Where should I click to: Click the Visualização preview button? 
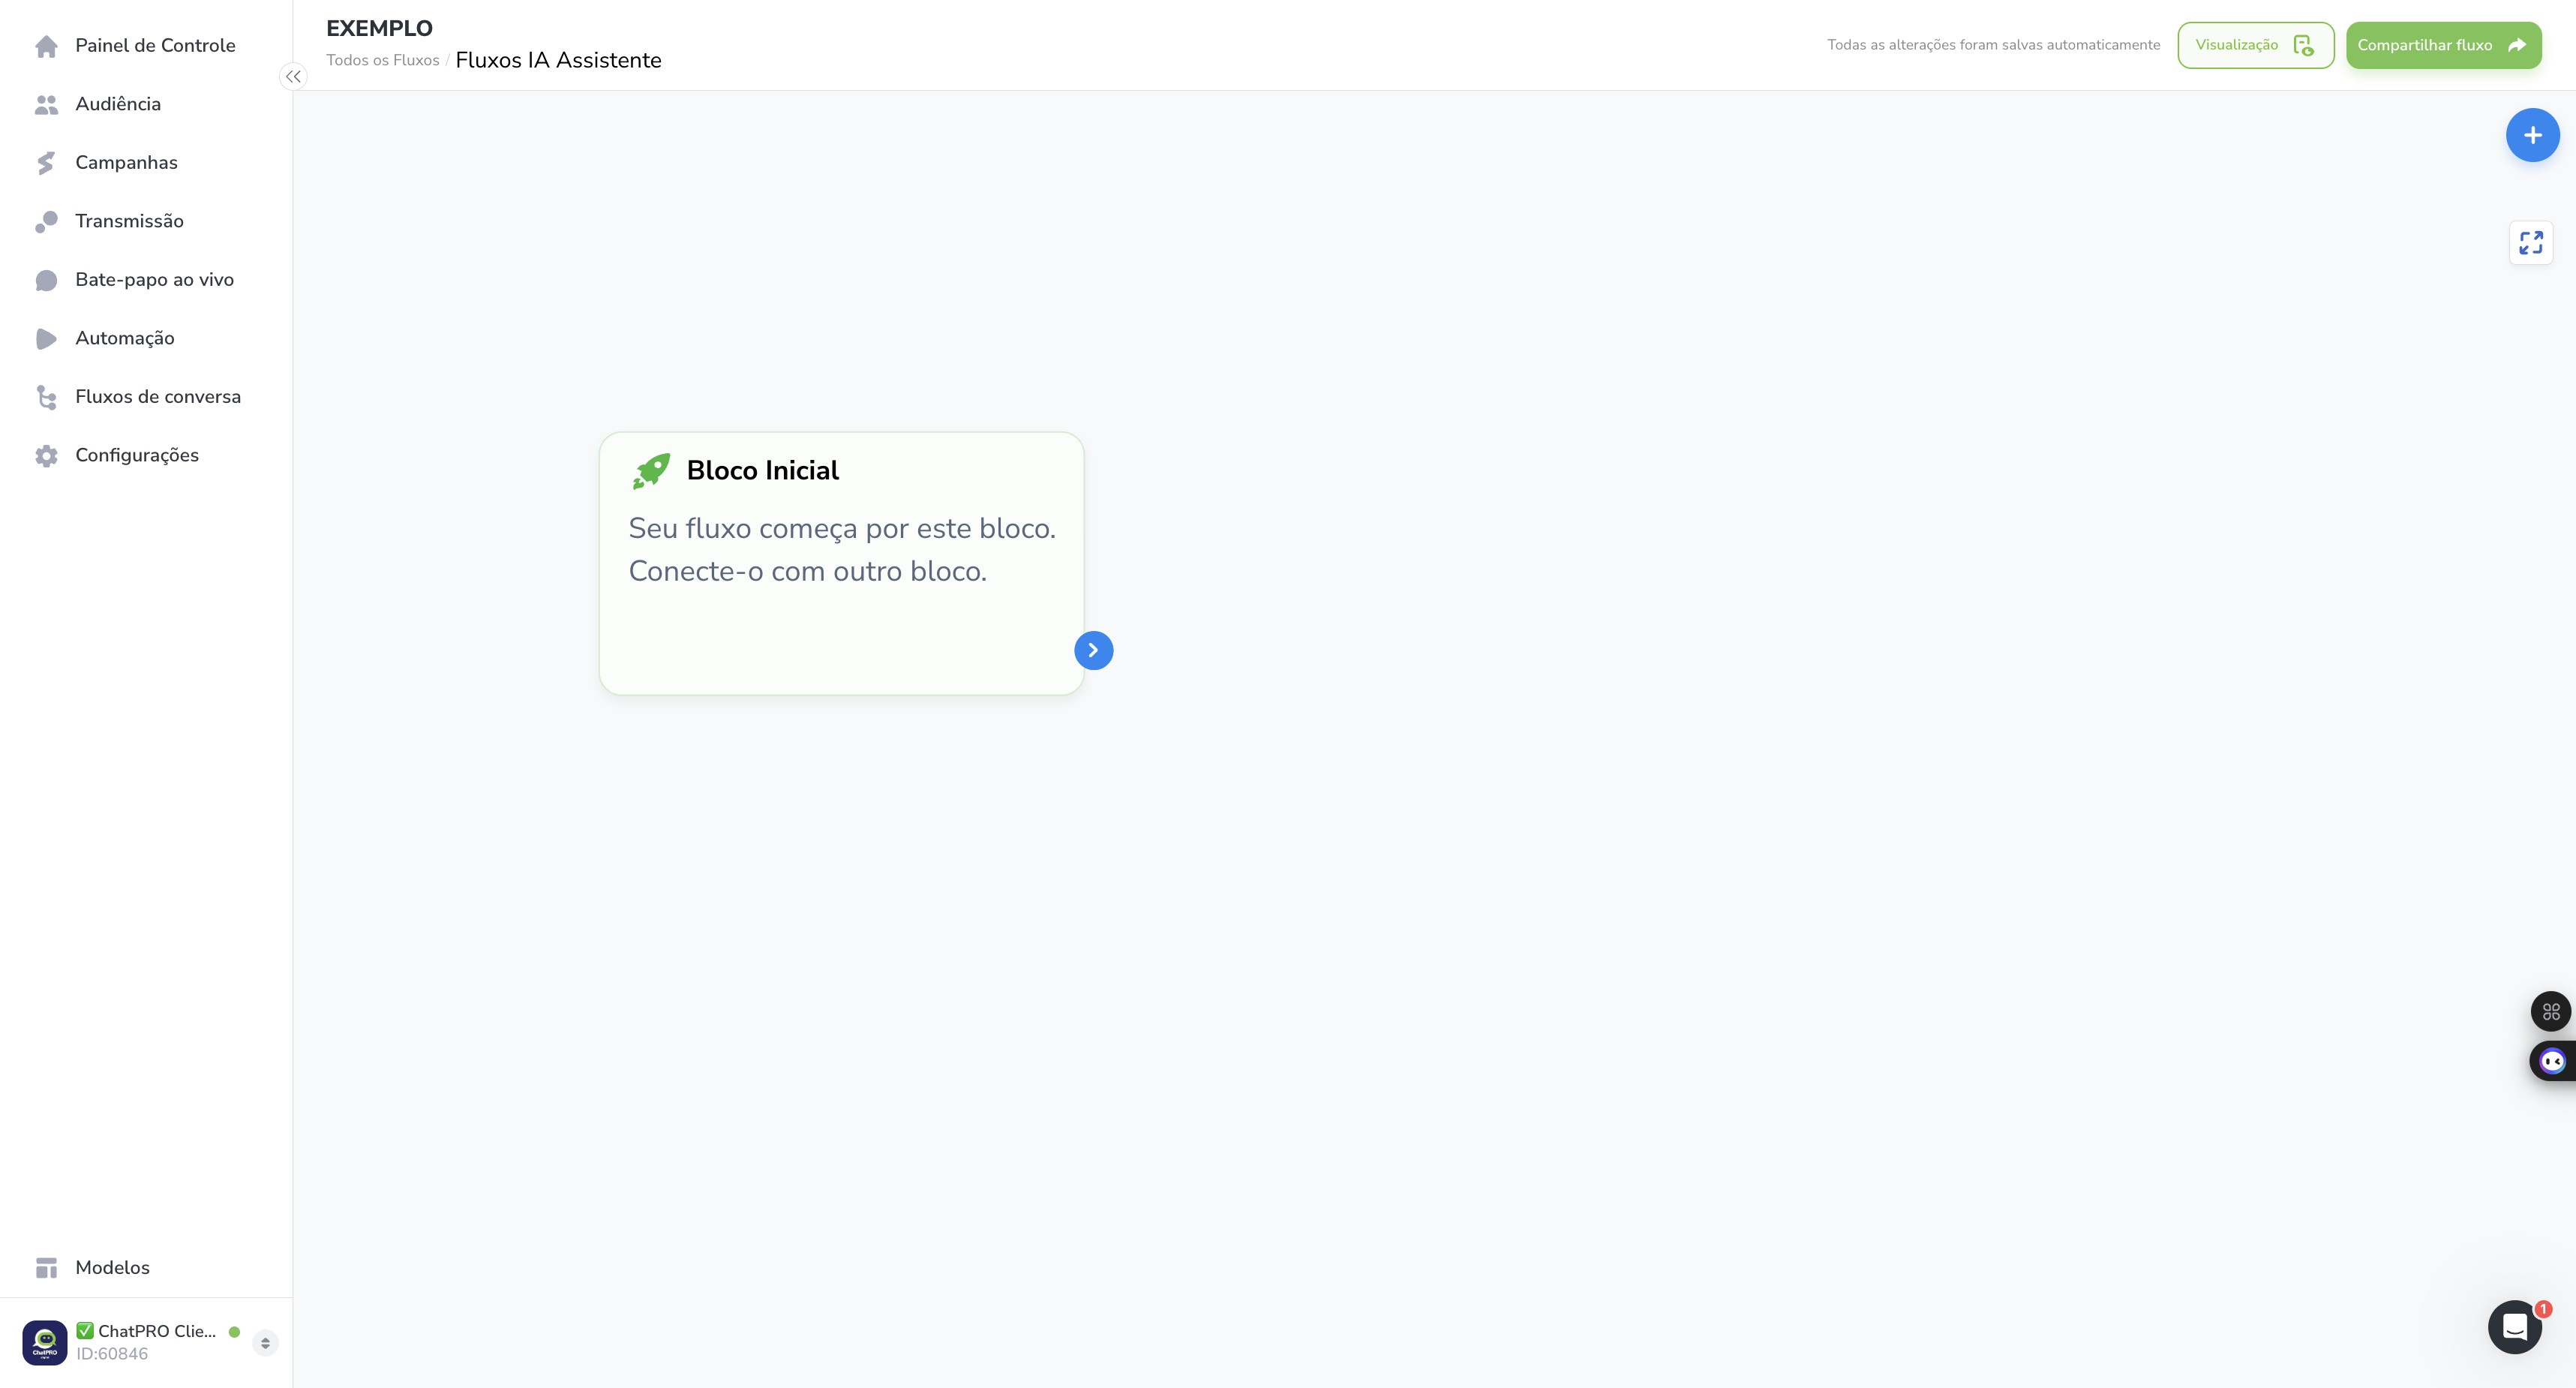2255,45
